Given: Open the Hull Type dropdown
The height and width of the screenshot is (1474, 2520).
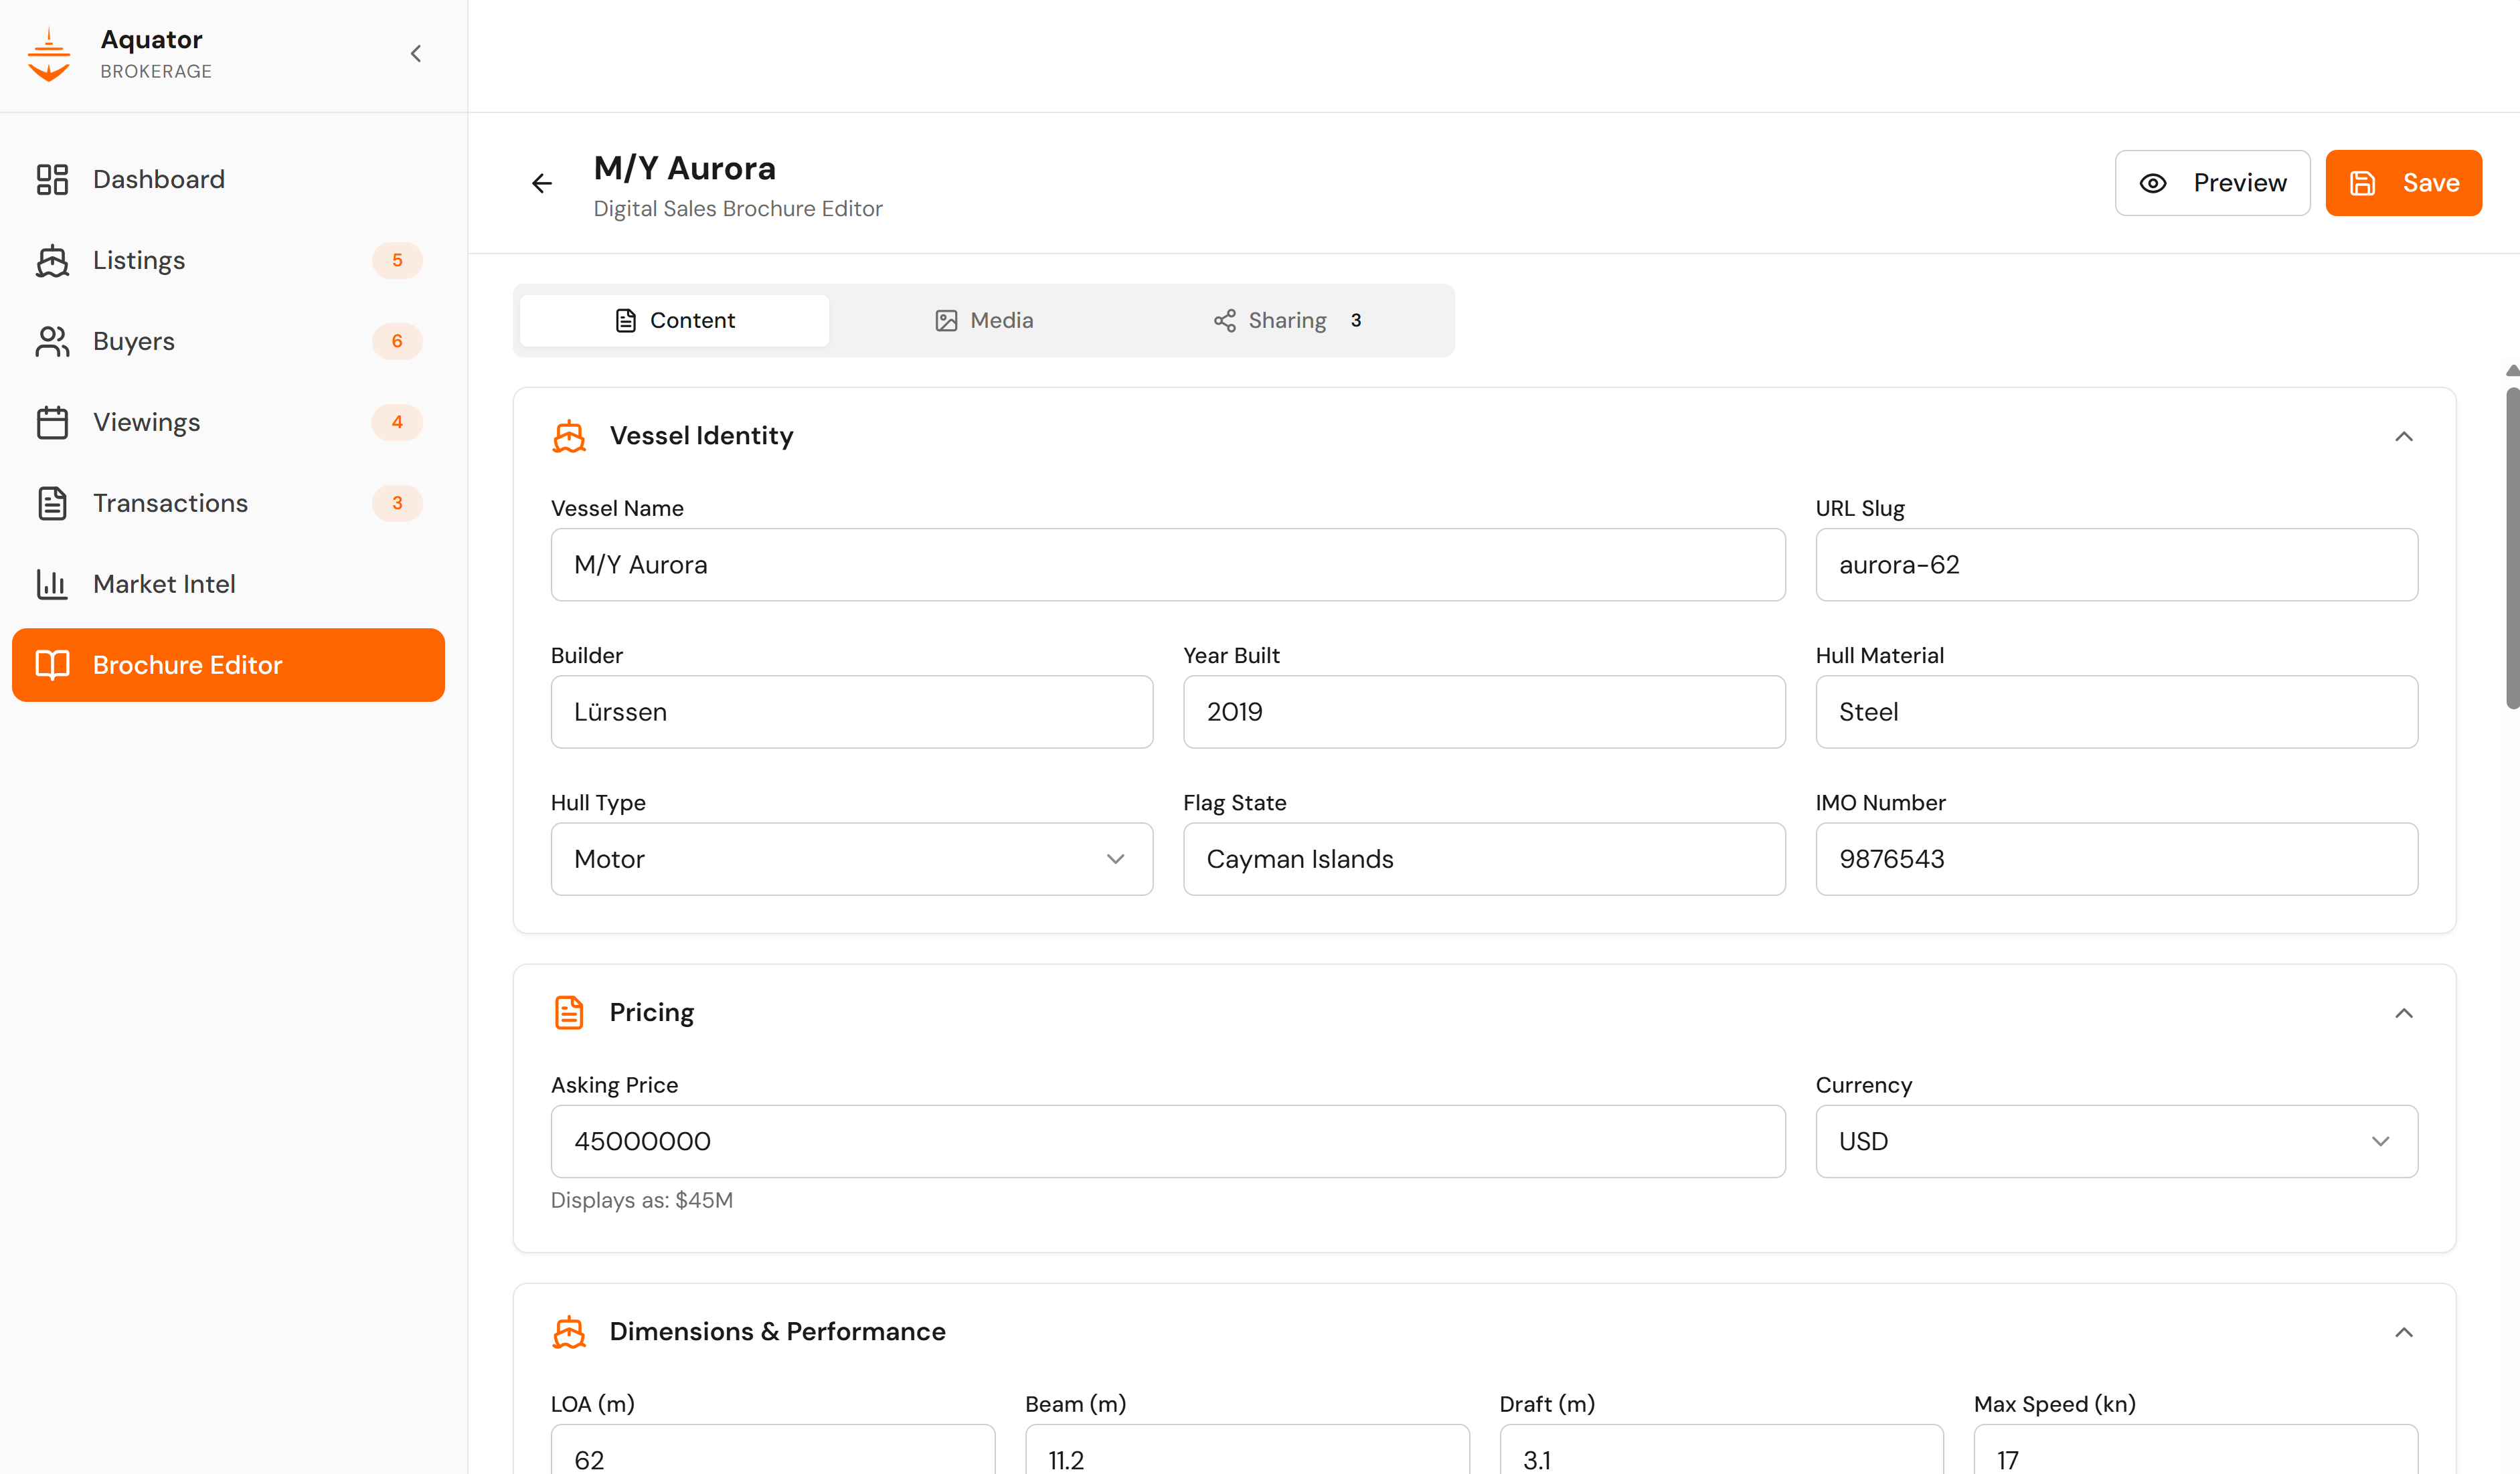Looking at the screenshot, I should 851,859.
